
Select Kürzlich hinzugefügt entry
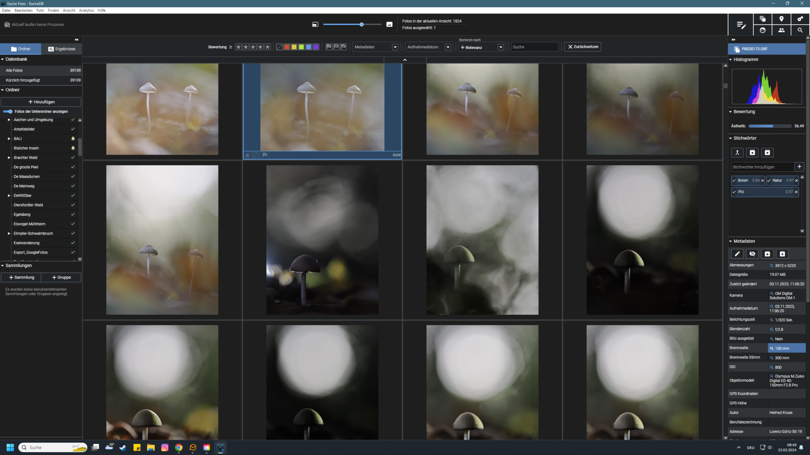point(41,80)
